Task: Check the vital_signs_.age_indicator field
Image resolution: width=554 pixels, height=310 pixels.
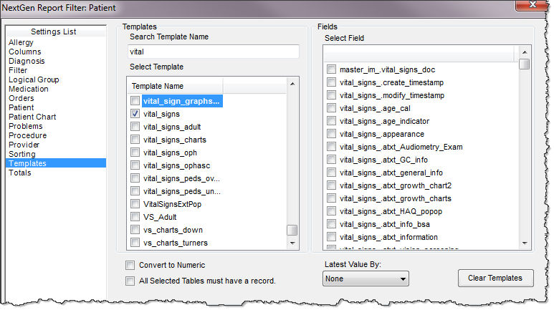Action: click(x=331, y=121)
